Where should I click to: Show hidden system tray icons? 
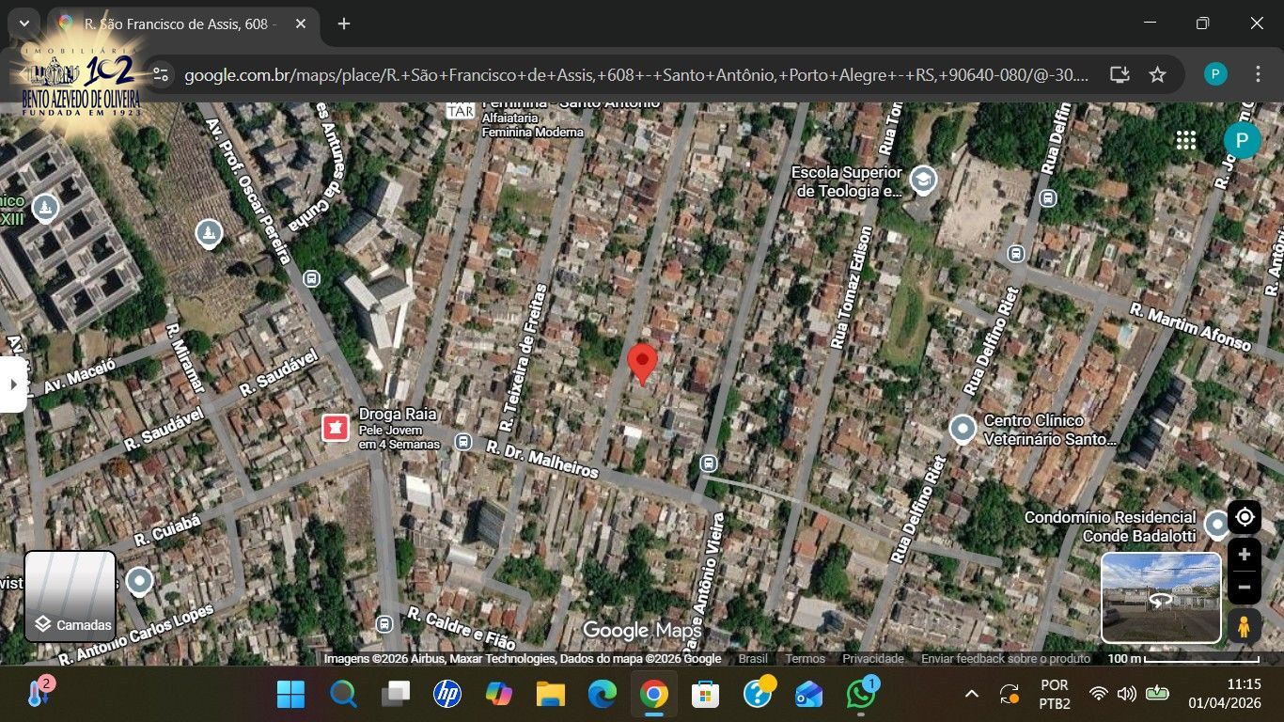(972, 695)
